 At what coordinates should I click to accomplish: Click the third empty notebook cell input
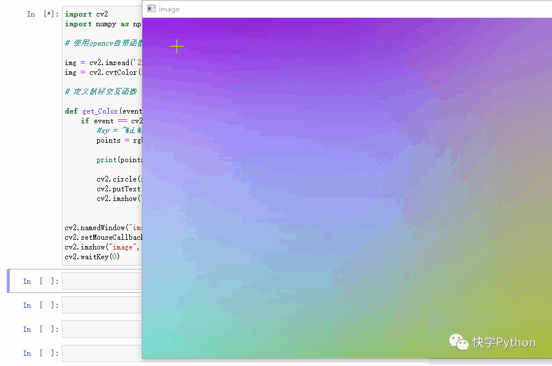102,329
